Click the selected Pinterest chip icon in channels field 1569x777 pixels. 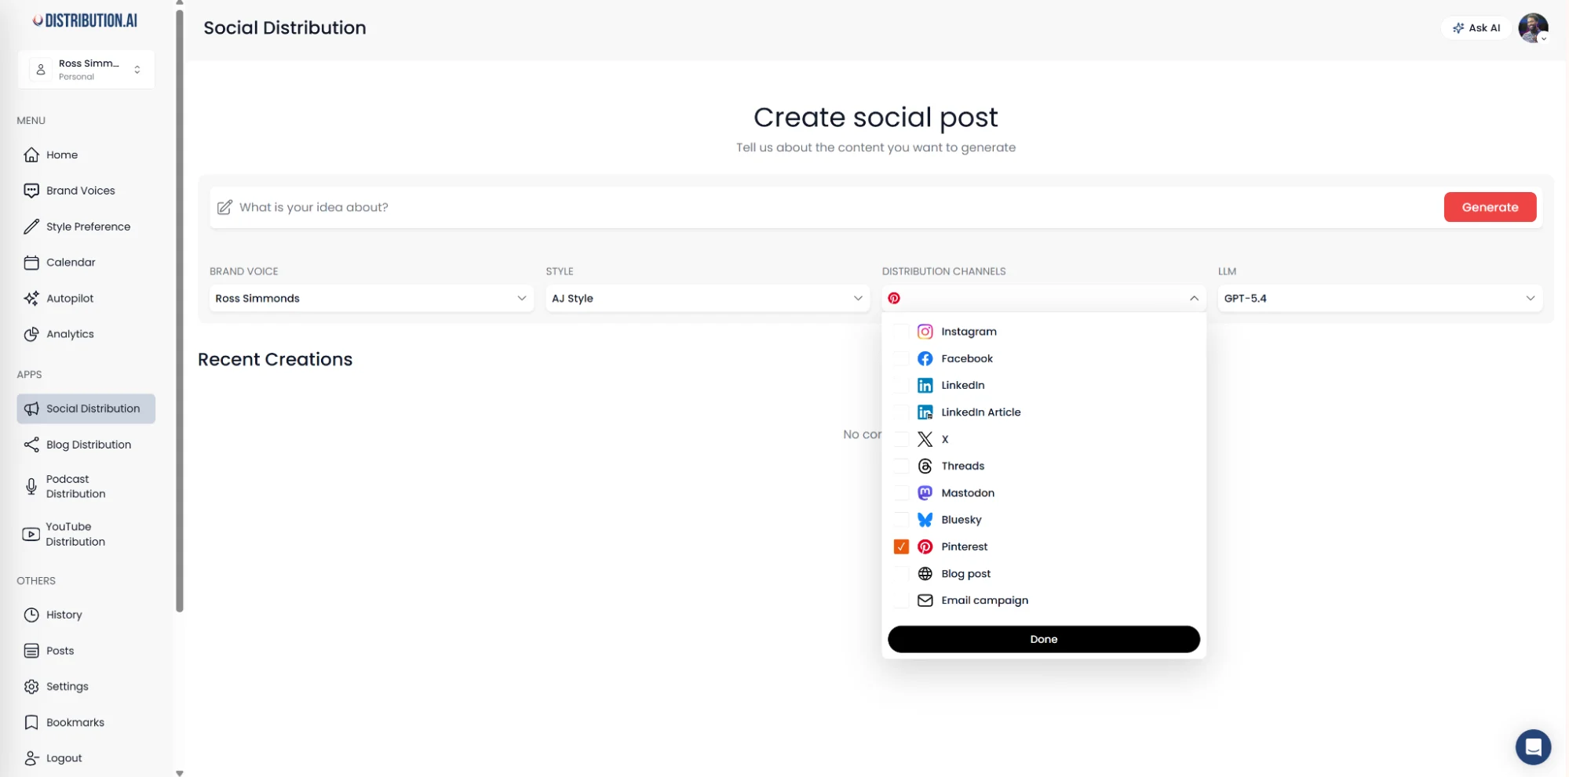click(x=893, y=298)
